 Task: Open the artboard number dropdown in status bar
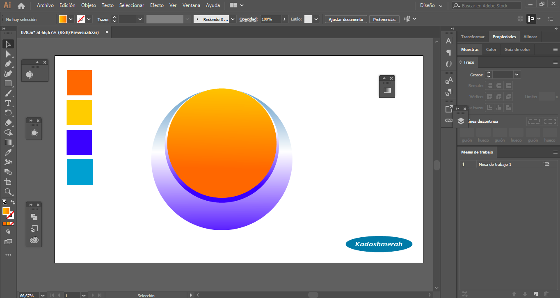[x=84, y=295]
